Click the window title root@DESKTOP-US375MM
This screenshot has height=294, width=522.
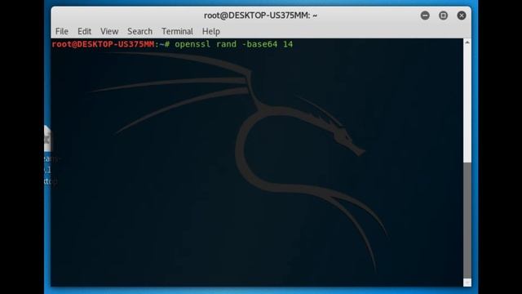coord(260,16)
